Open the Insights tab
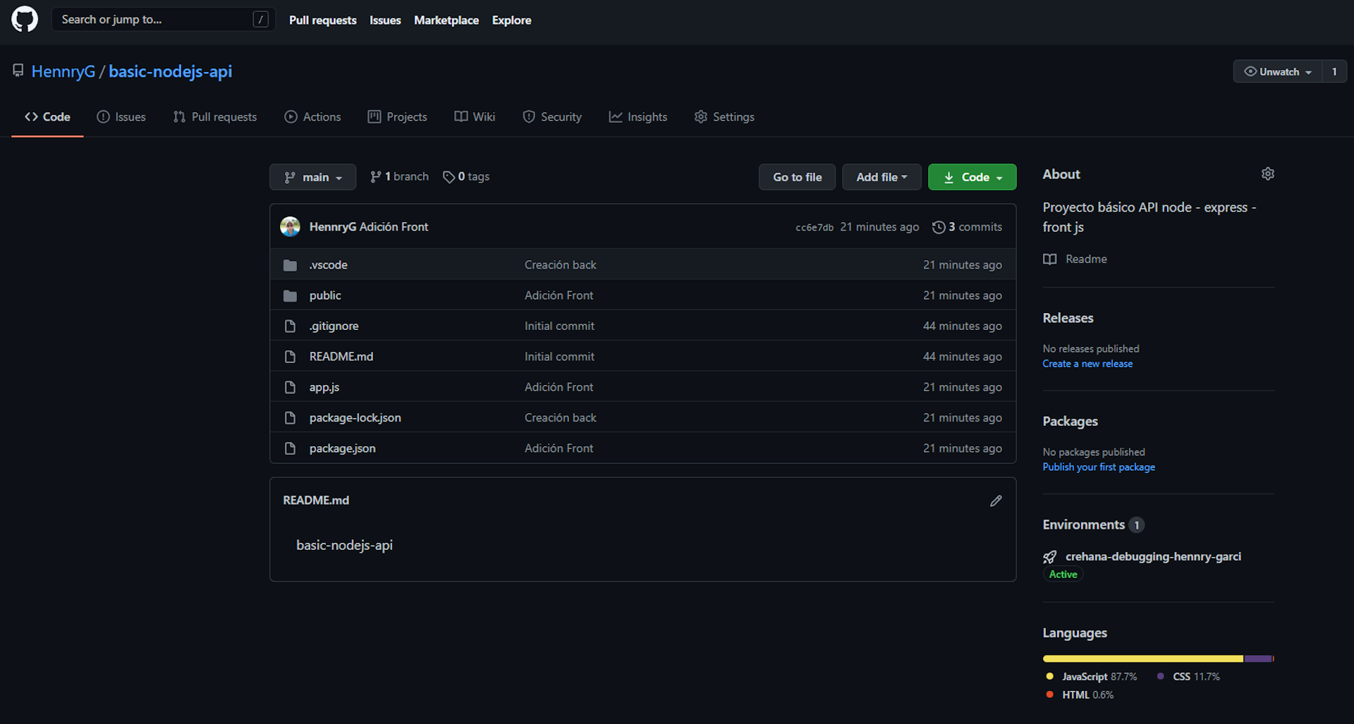1354x724 pixels. point(638,117)
